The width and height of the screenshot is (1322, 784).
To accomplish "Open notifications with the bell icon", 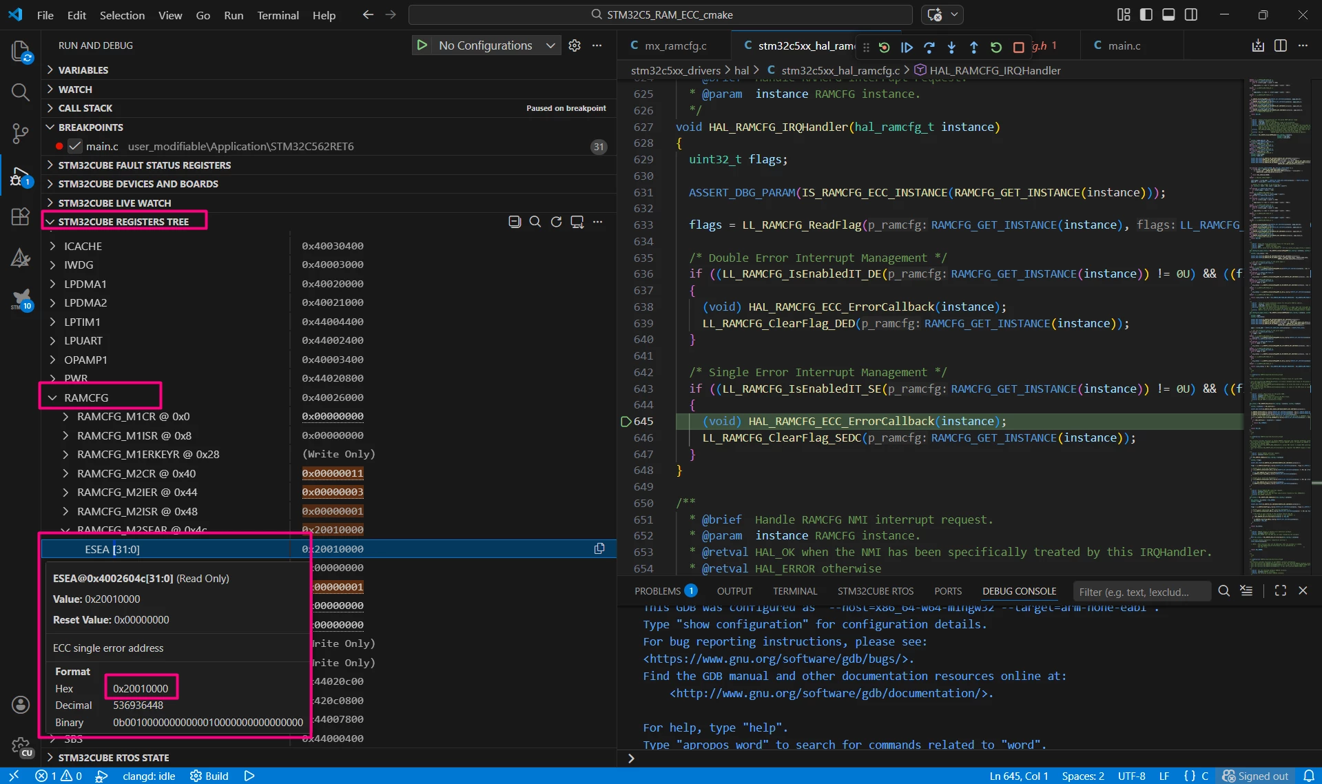I will click(x=1309, y=776).
